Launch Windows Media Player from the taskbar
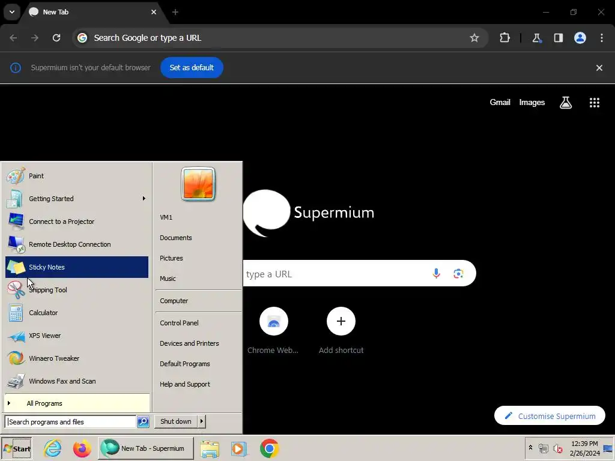615x461 pixels. (x=239, y=448)
